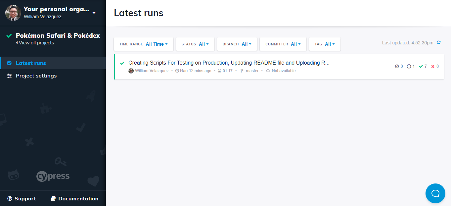Open Project settings in sidebar
Screen dimensions: 451x206
coord(53,76)
